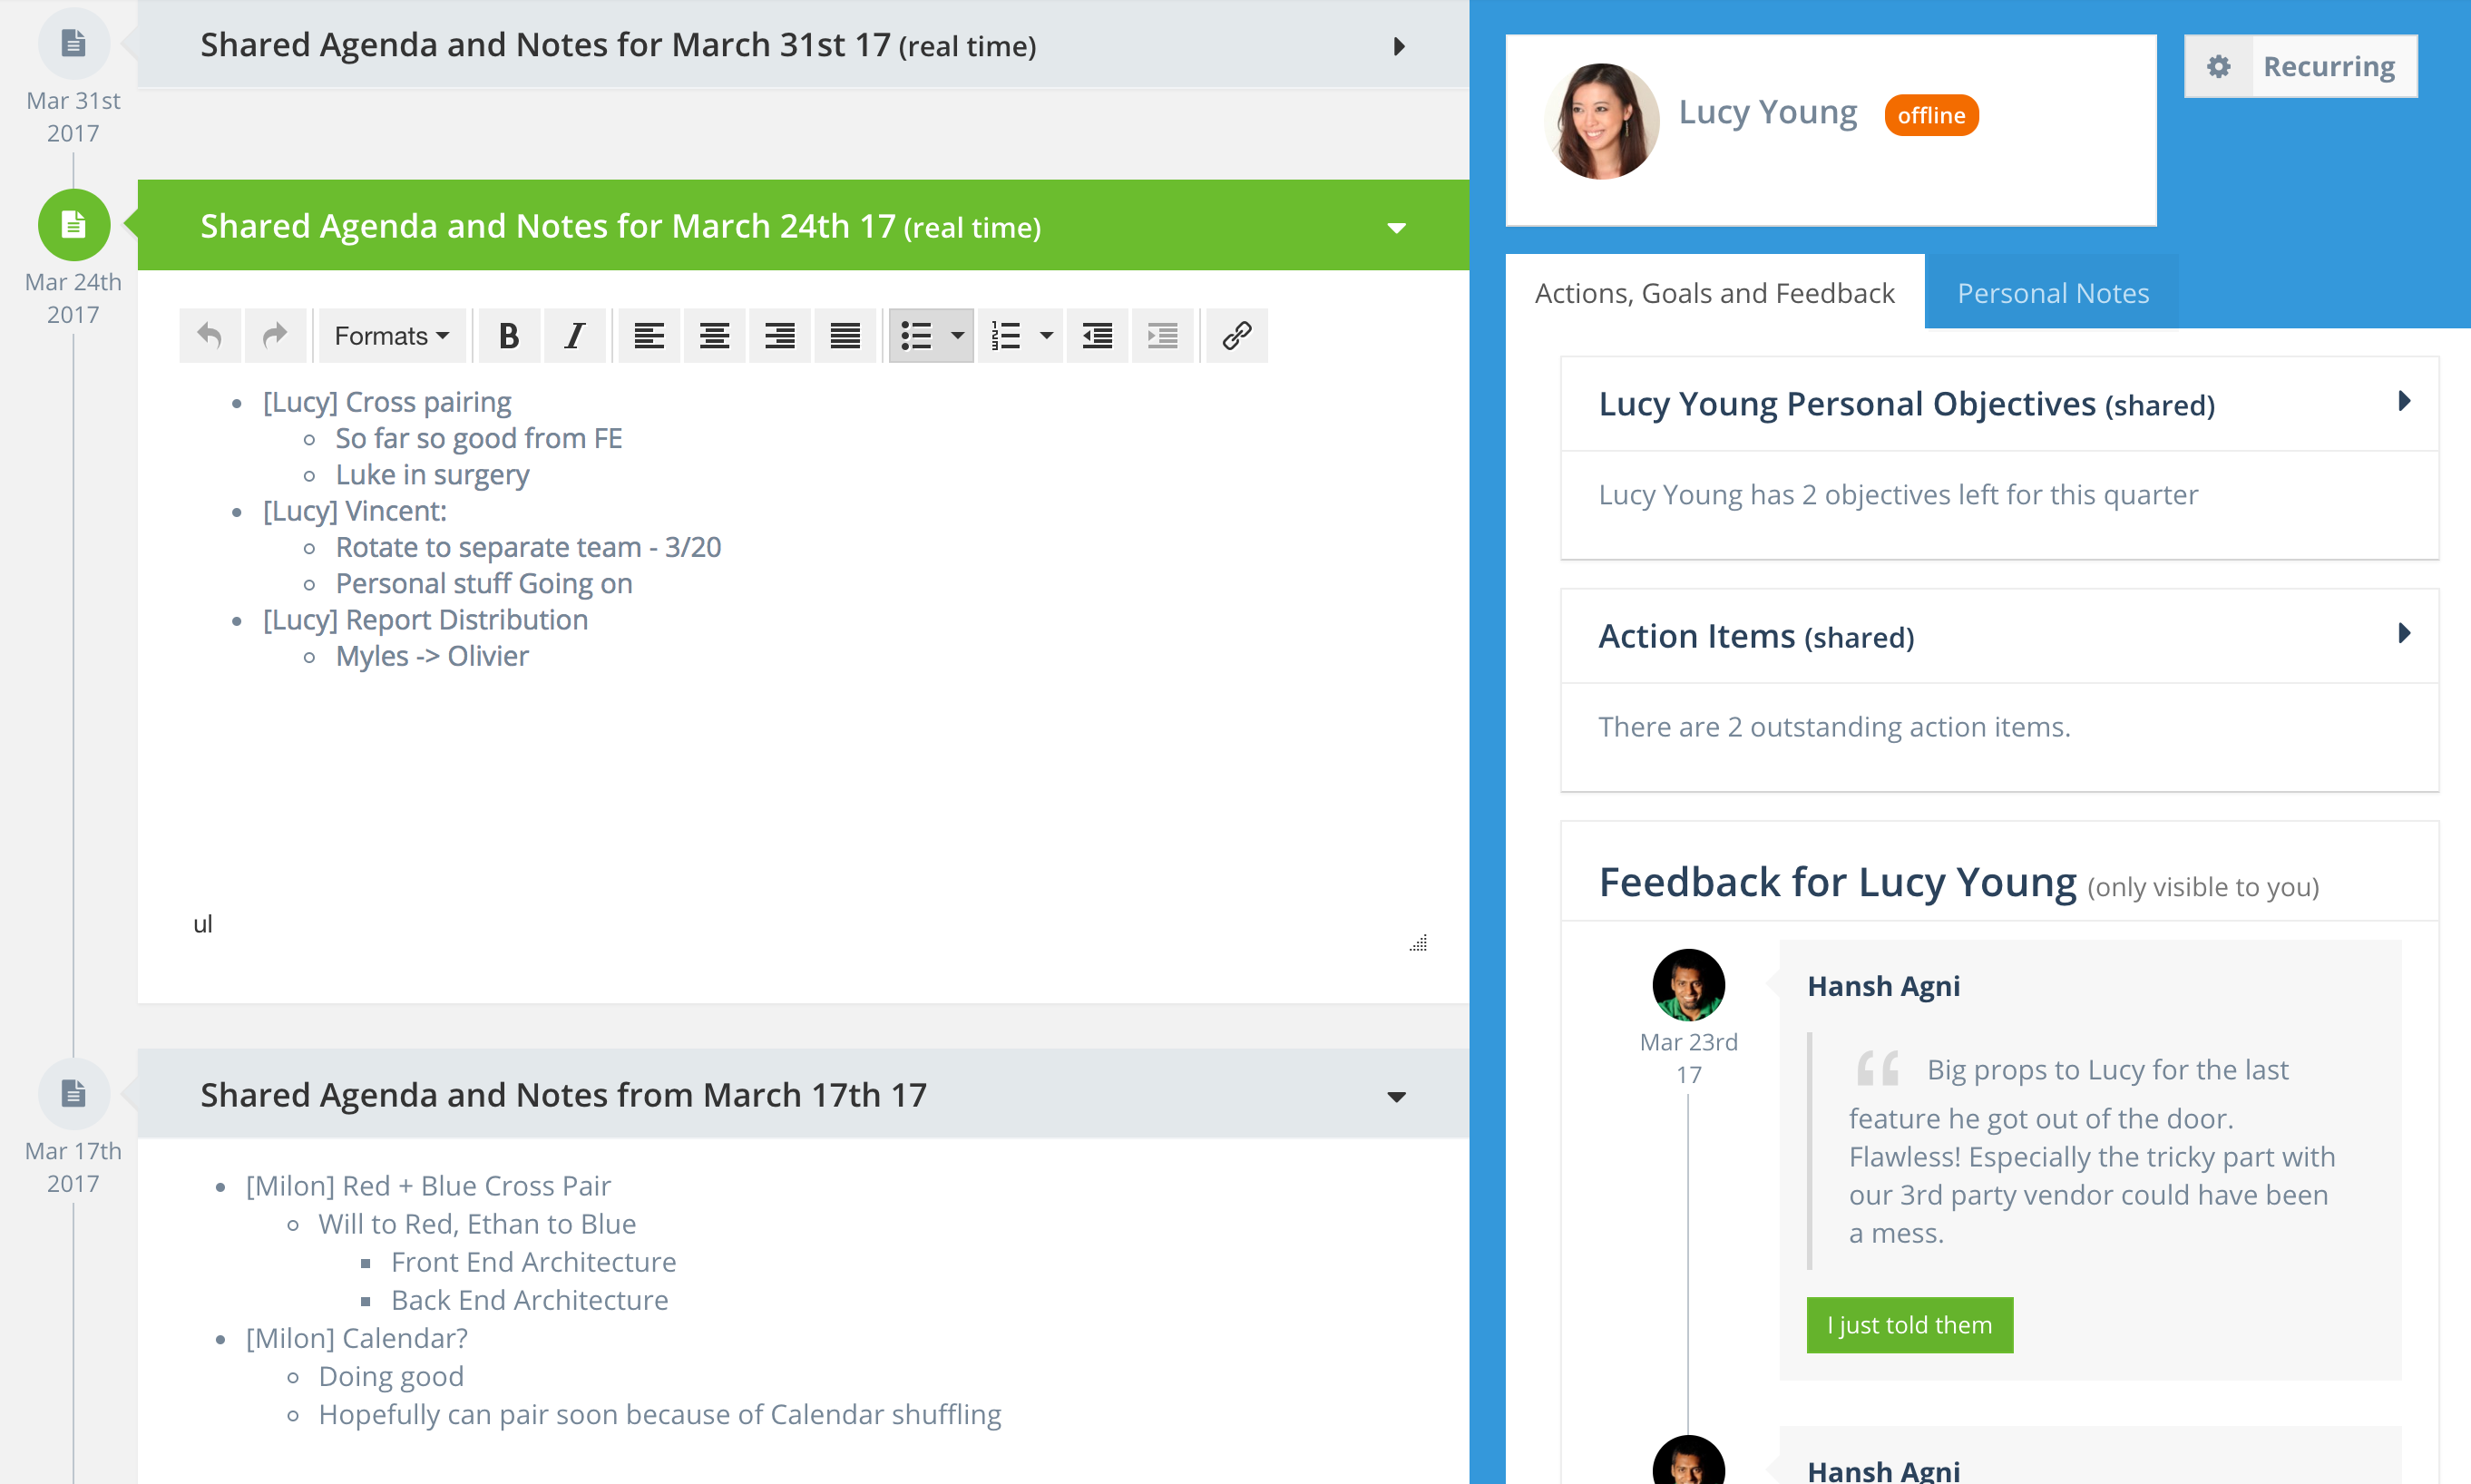This screenshot has height=1484, width=2471.
Task: Click the editor resize handle
Action: coord(1418,942)
